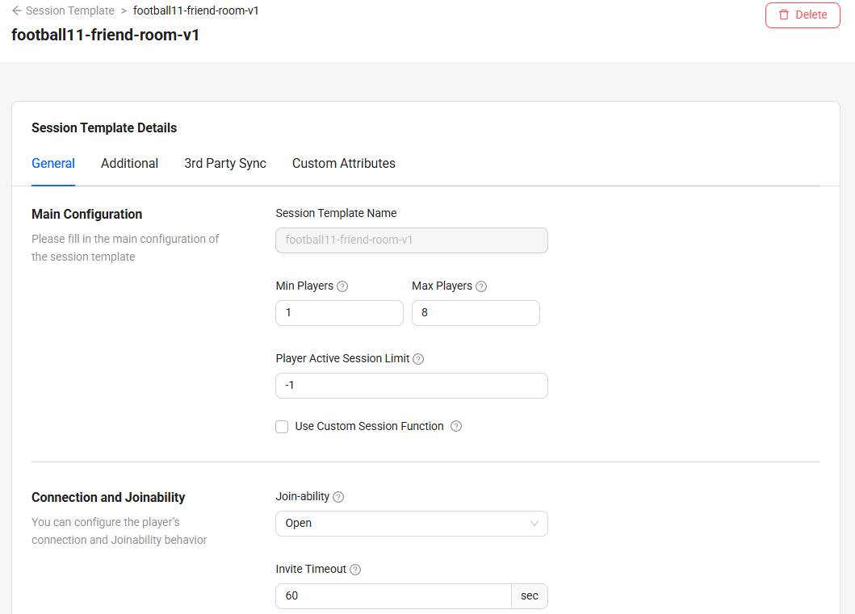Open the Min Players help tooltip icon

[342, 286]
